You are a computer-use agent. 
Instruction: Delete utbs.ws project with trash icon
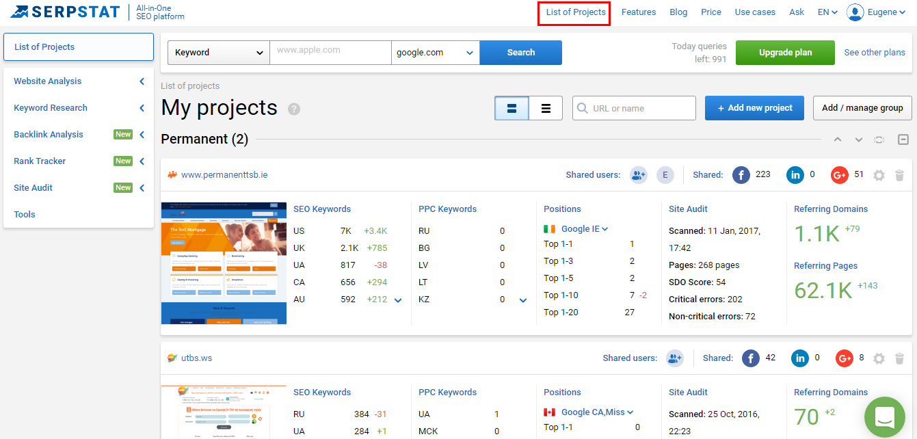(900, 358)
